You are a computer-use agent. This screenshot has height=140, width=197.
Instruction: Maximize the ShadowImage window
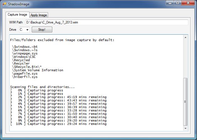pyautogui.click(x=178, y=3)
